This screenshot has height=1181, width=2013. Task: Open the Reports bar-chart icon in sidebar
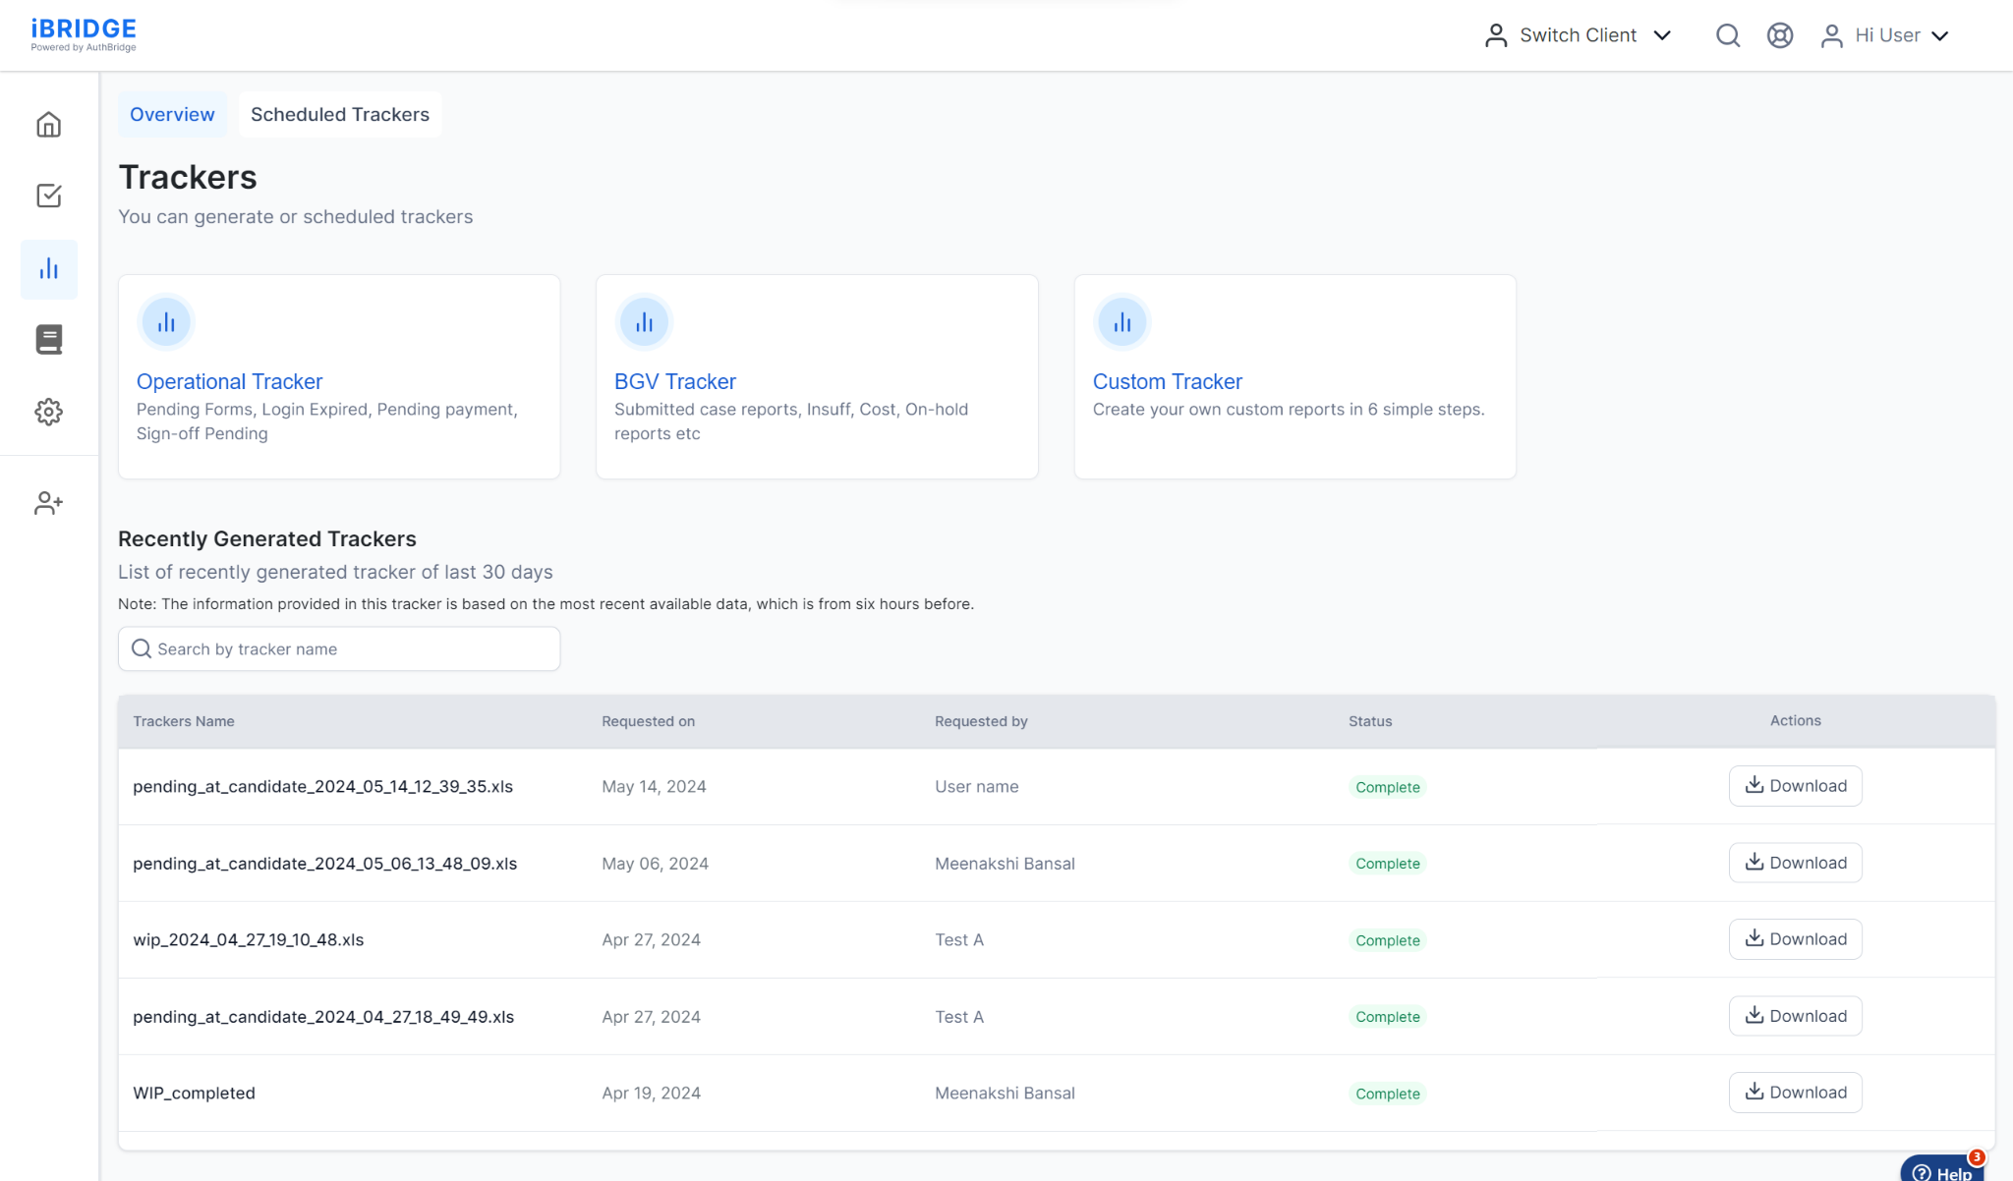coord(48,269)
